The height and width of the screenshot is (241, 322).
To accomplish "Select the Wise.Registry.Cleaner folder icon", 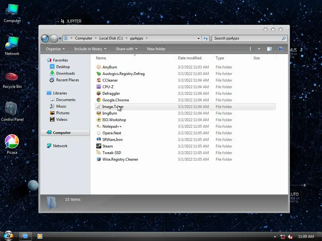I will pyautogui.click(x=98, y=159).
